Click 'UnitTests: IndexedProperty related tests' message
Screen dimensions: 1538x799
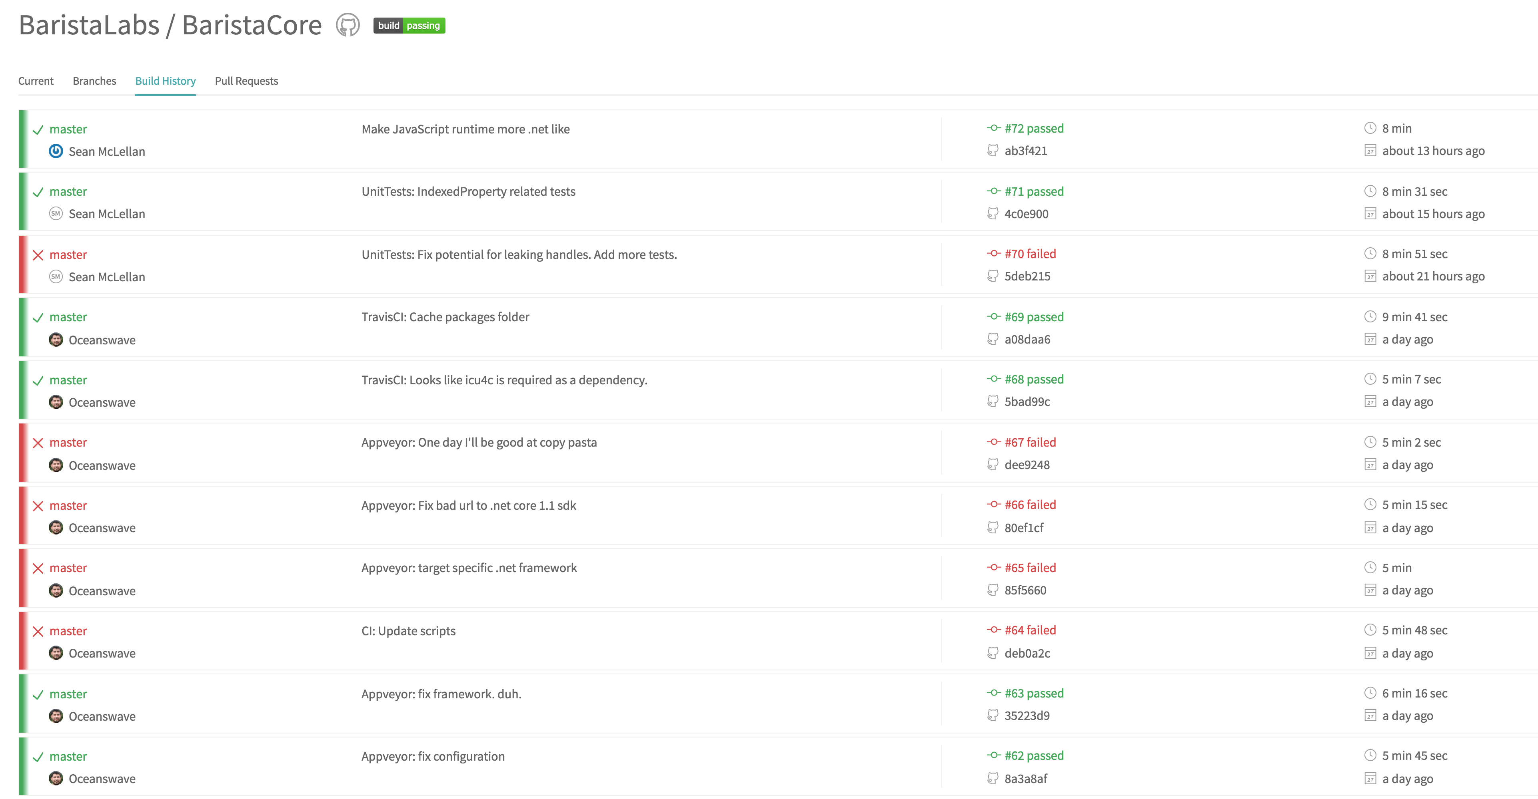pos(469,192)
